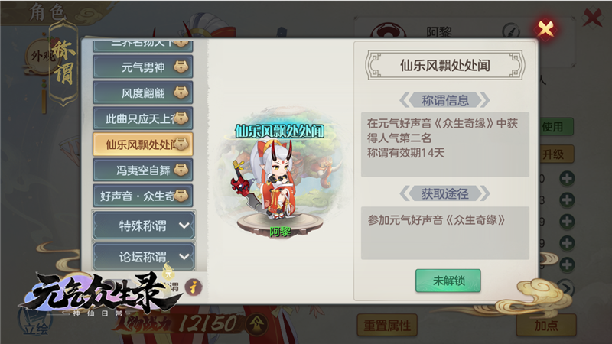
Task: Click the lock icon on 元气男神 title
Action: (181, 67)
